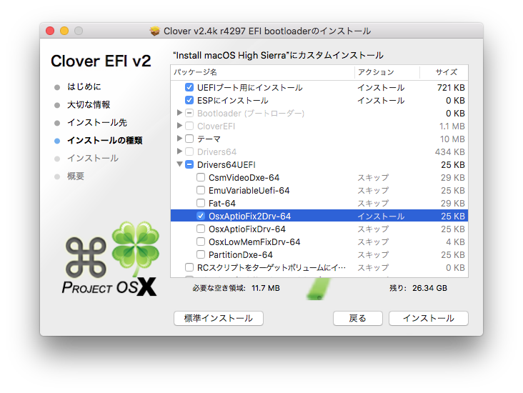Click the サイズ column header
The width and height of the screenshot is (523, 393).
(x=444, y=72)
